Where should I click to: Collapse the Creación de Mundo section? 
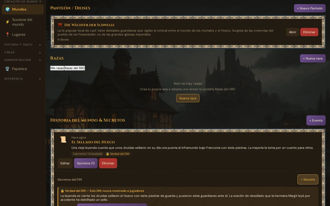tap(23, 2)
